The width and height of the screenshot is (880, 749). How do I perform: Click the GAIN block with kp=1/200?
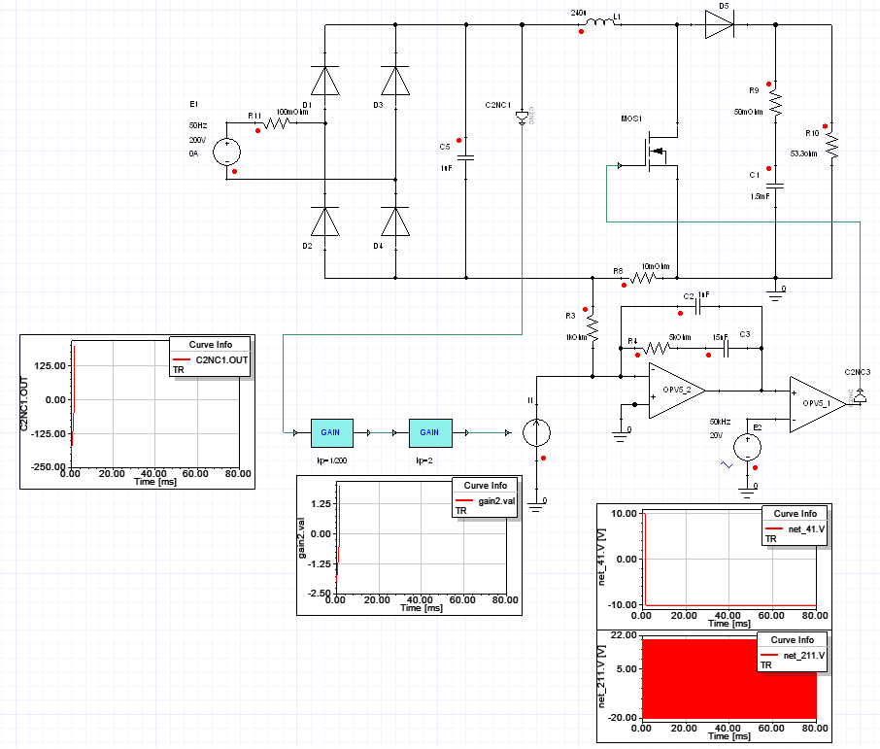pyautogui.click(x=332, y=433)
